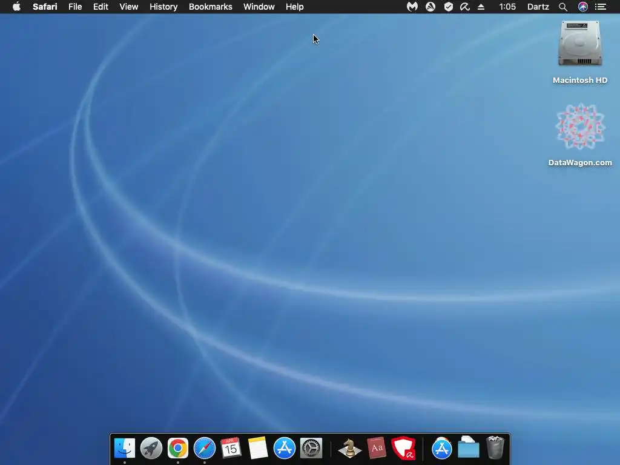Image resolution: width=620 pixels, height=465 pixels.
Task: Open the Edit menu
Action: pos(101,7)
